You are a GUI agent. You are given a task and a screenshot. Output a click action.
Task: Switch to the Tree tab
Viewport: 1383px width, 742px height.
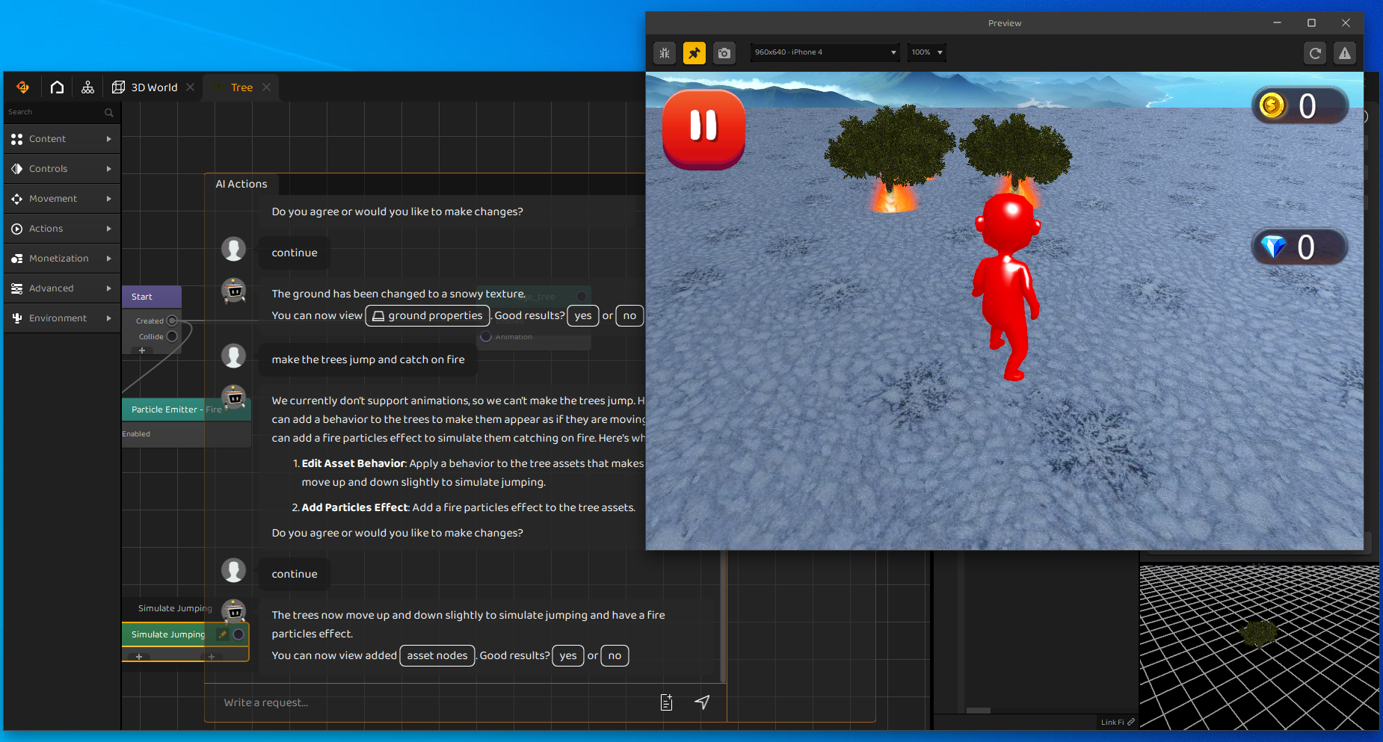[241, 87]
